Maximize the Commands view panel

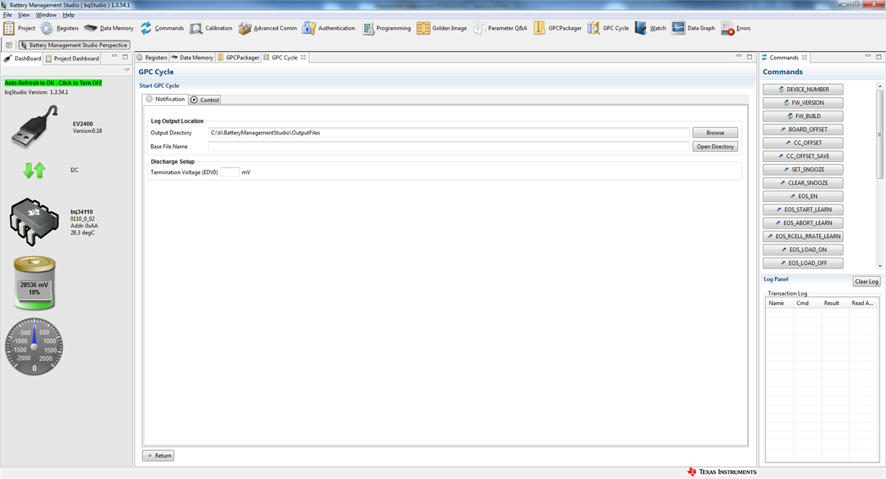point(879,57)
